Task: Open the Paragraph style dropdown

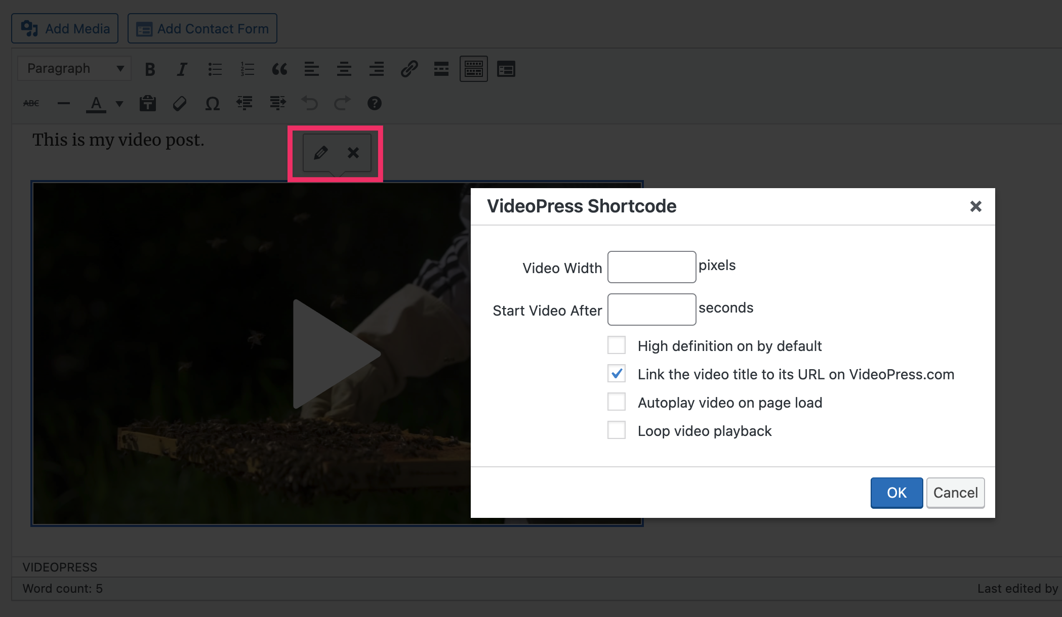Action: pyautogui.click(x=73, y=68)
